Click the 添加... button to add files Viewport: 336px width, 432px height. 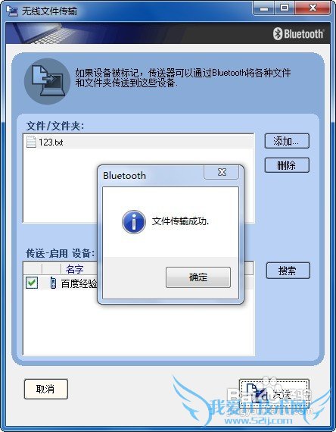coord(287,141)
